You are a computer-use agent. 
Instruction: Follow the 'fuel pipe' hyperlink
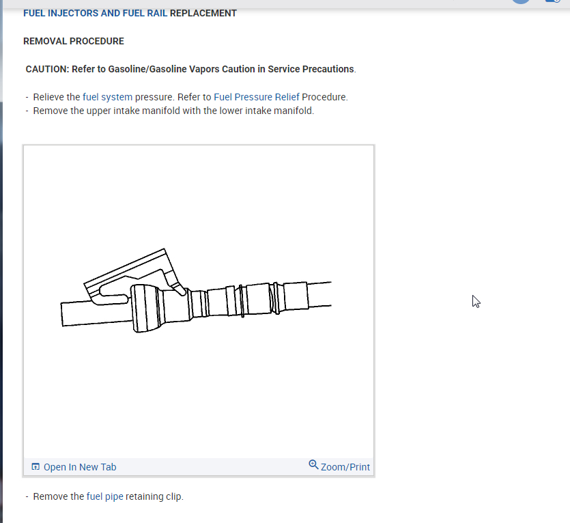click(104, 496)
